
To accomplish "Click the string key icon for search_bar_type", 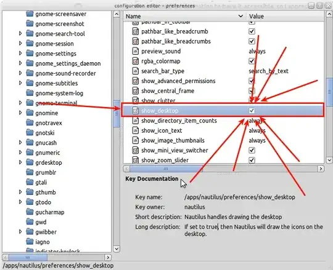I will [135, 71].
